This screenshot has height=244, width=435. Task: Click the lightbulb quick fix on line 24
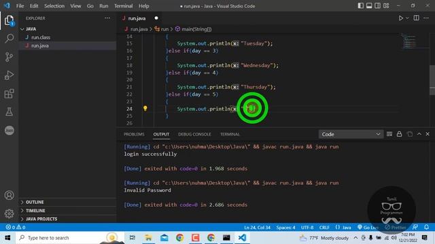(x=145, y=108)
